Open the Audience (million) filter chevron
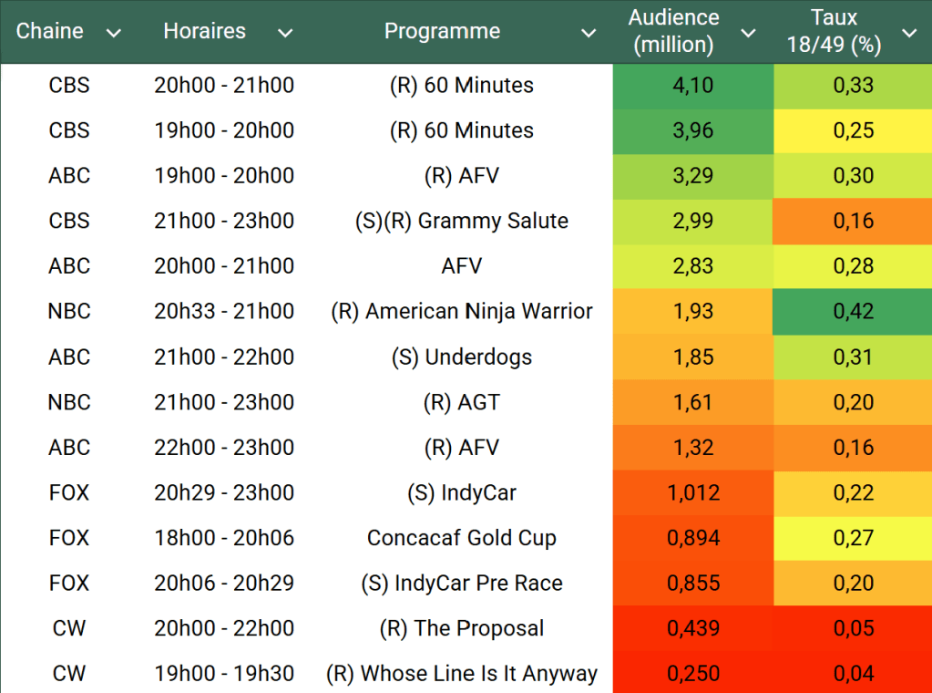932x693 pixels. [x=749, y=33]
